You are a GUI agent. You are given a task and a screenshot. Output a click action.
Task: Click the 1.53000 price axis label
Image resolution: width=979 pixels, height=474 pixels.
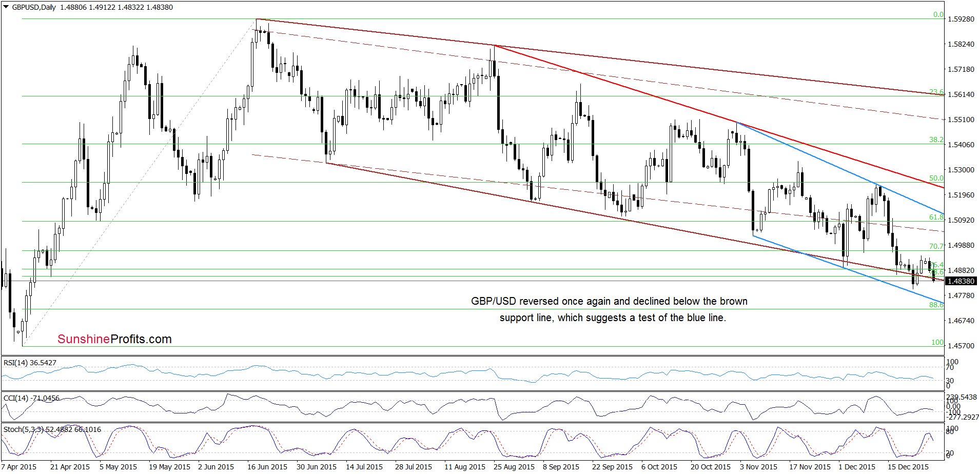[961, 170]
